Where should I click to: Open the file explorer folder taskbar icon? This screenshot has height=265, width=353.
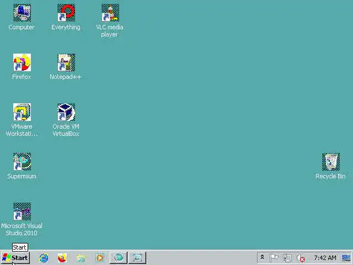(81, 258)
